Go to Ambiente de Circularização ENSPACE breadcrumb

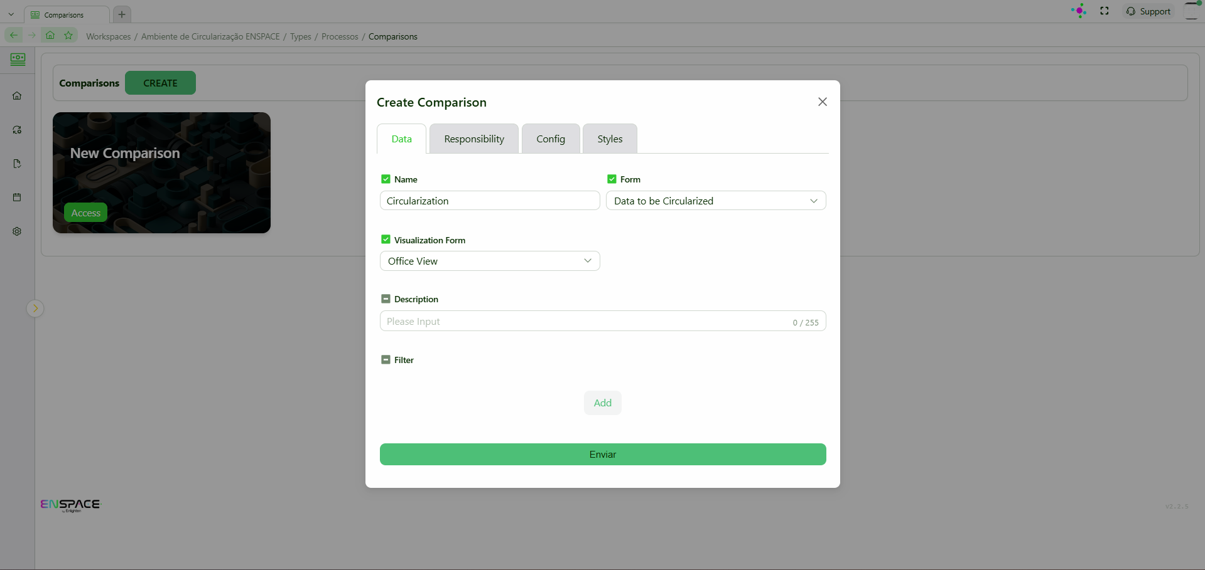[210, 36]
